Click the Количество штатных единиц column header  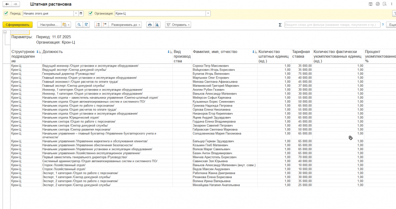pyautogui.click(x=274, y=56)
